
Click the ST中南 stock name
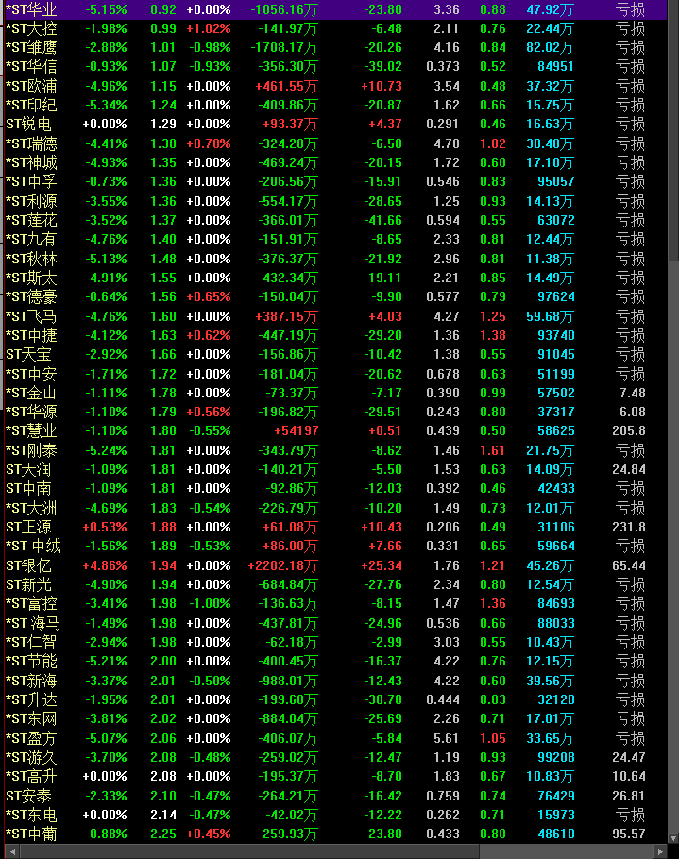pos(28,489)
